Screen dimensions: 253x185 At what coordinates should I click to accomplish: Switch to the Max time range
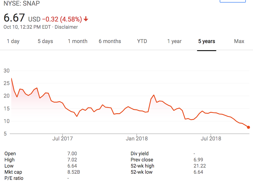coord(239,41)
